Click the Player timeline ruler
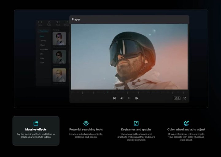Viewport: 221px width, 157px height. (129, 92)
